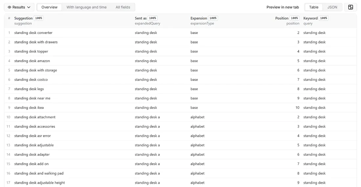Viewport: 361px width, 187px height.
Task: Click the 'expandedQuery' field name subheader
Action: 148,24
